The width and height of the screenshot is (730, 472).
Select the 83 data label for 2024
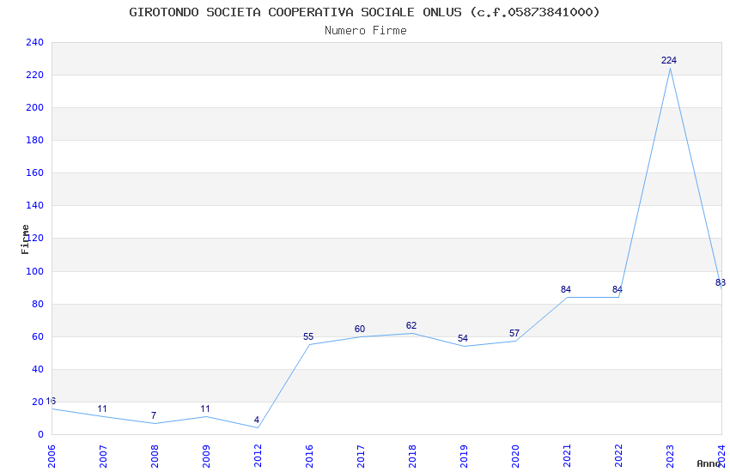pyautogui.click(x=721, y=282)
